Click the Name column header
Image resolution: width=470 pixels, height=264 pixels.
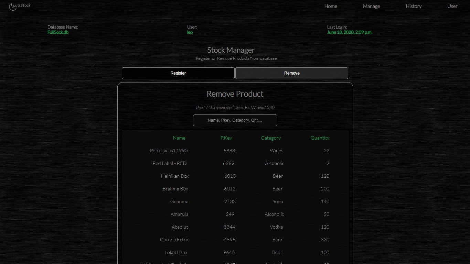[x=179, y=138]
